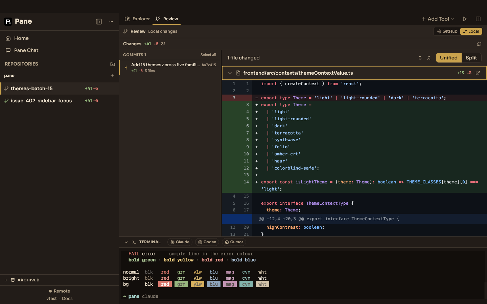Expand all diff sections icon
The width and height of the screenshot is (487, 304).
[420, 58]
